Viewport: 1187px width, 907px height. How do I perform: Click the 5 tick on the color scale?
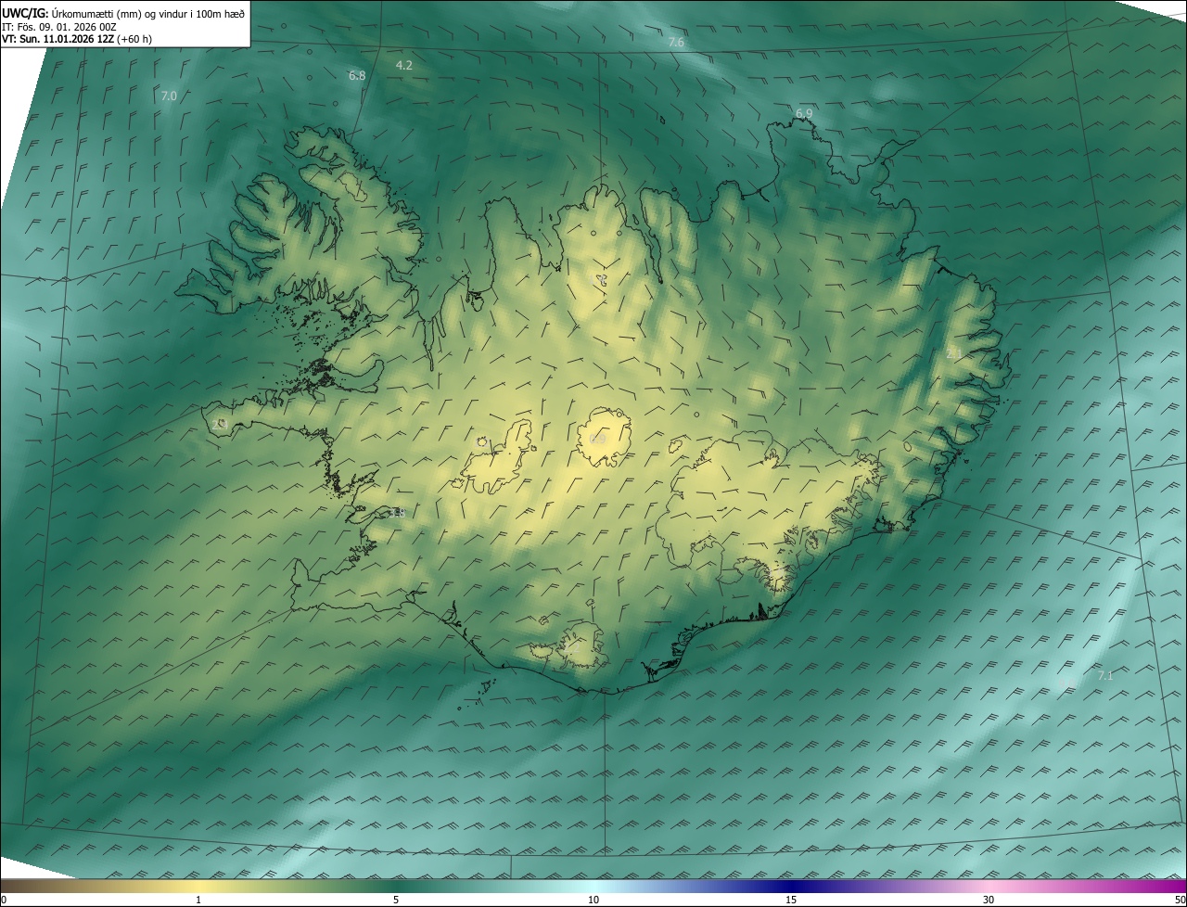(396, 900)
